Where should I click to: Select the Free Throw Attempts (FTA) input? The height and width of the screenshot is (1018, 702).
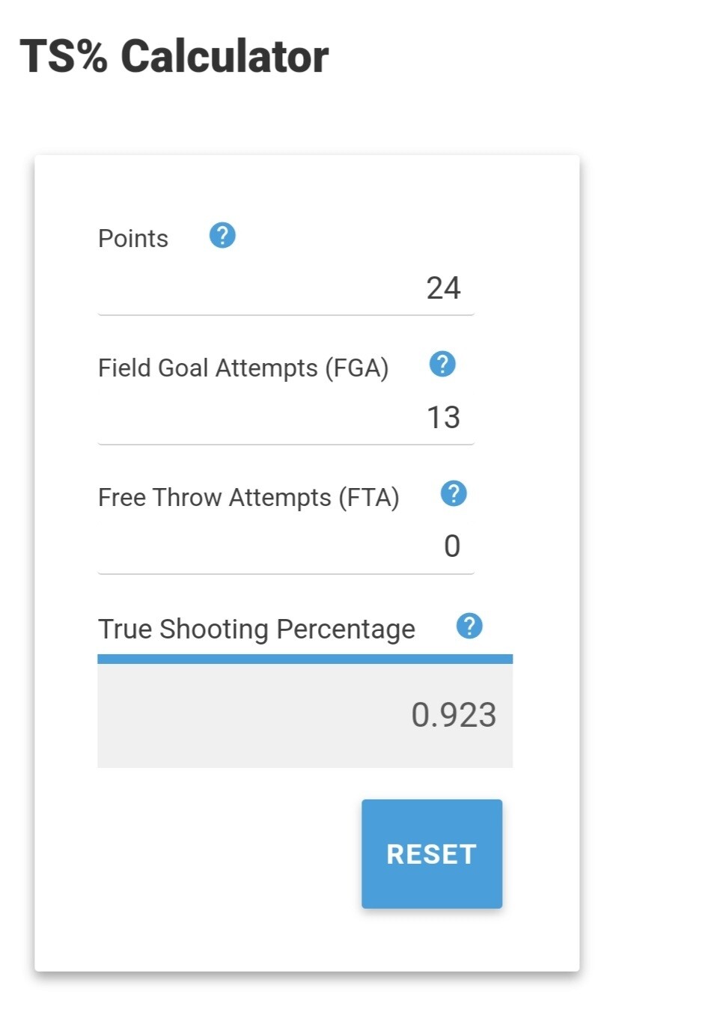click(284, 546)
